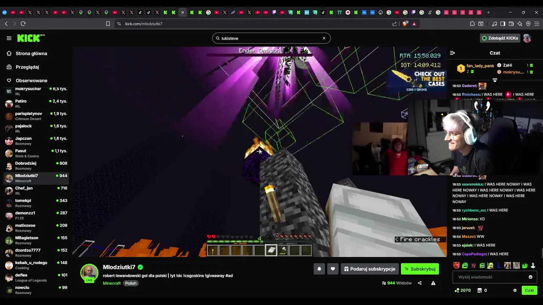
Task: Open the chat shop icon showing 0
Action: pos(482,291)
